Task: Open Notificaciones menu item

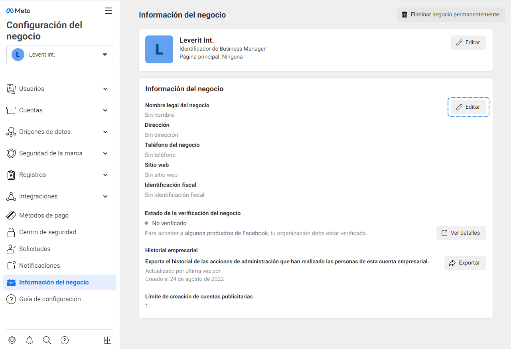Action: tap(60, 266)
